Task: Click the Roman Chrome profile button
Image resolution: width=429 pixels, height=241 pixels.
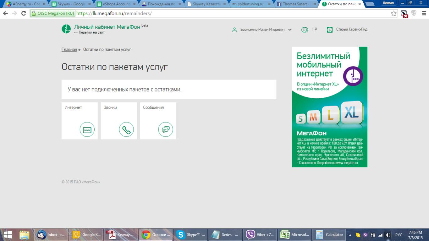Action: click(388, 3)
